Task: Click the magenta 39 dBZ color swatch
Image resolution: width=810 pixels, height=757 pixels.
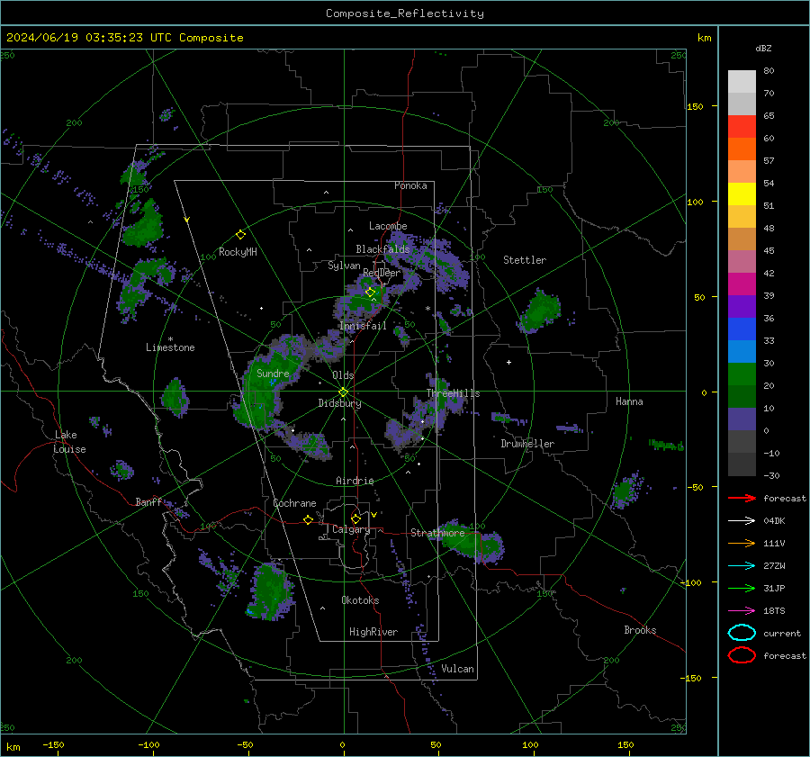Action: (x=742, y=284)
